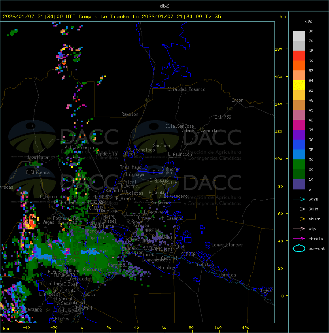Viewport: 329px width, 333px height.
Task: Click the 'TUPUNGATO' map label
Action: point(64,275)
